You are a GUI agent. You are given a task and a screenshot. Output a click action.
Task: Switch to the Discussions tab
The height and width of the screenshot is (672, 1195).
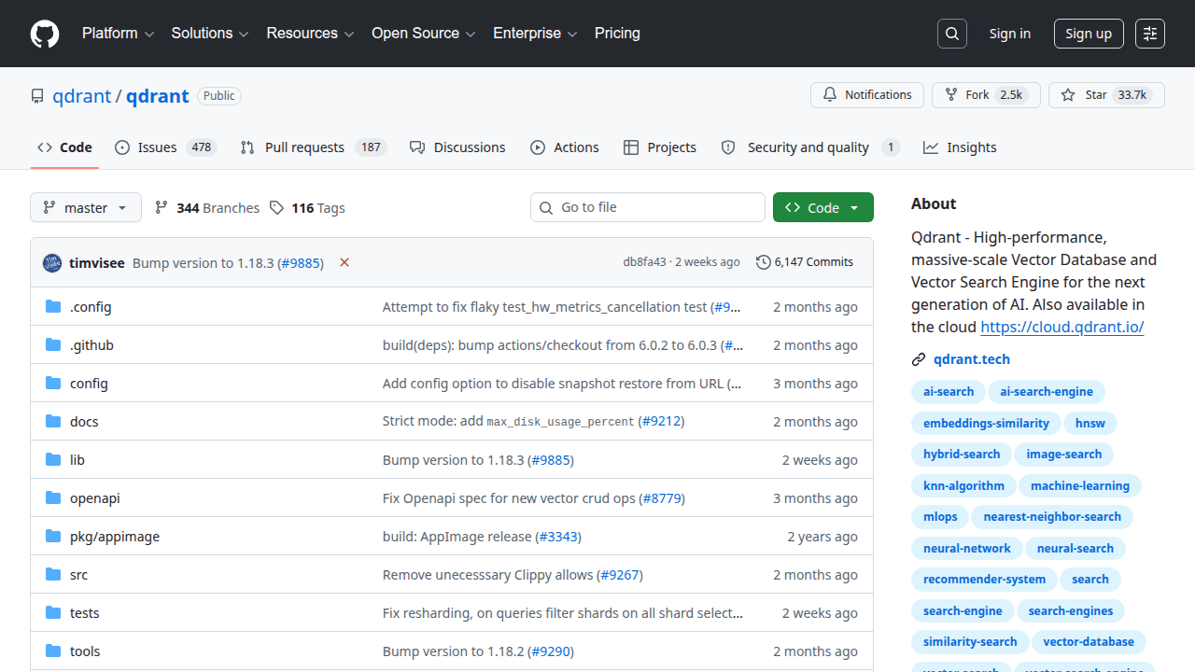(457, 147)
